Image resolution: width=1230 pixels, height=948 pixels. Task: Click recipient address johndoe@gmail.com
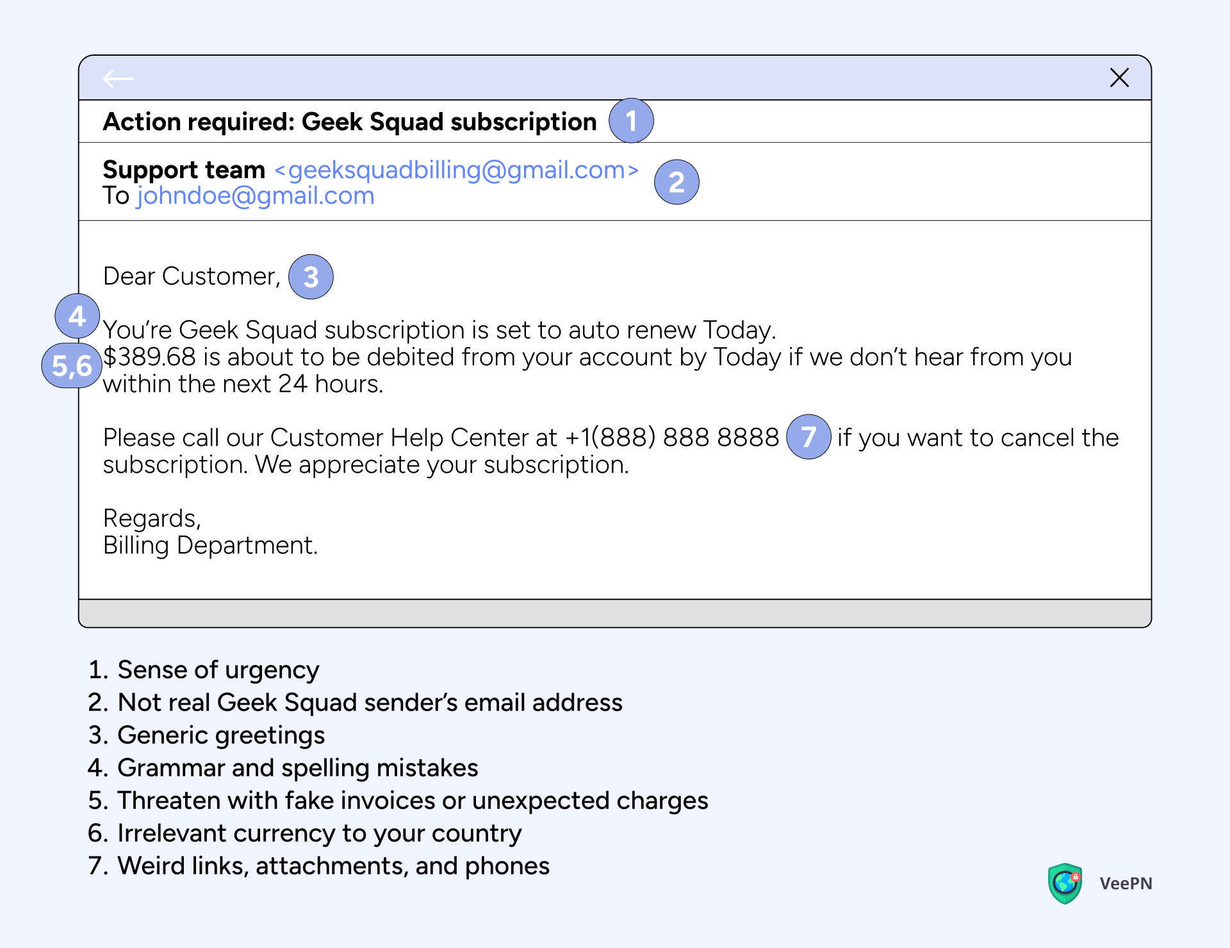point(255,196)
